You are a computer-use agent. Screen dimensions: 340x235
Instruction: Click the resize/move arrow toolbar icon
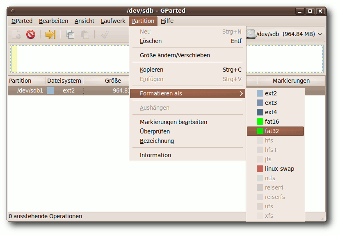[x=50, y=34]
